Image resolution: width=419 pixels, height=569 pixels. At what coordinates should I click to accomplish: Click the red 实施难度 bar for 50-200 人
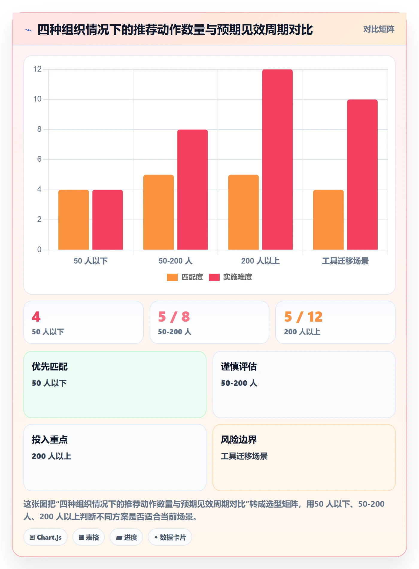click(x=192, y=190)
